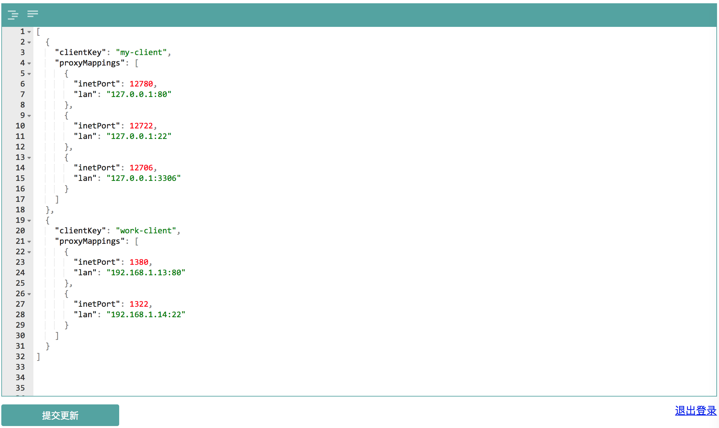This screenshot has width=719, height=428.
Task: Click the compact JSON icon in toolbar
Action: click(32, 14)
